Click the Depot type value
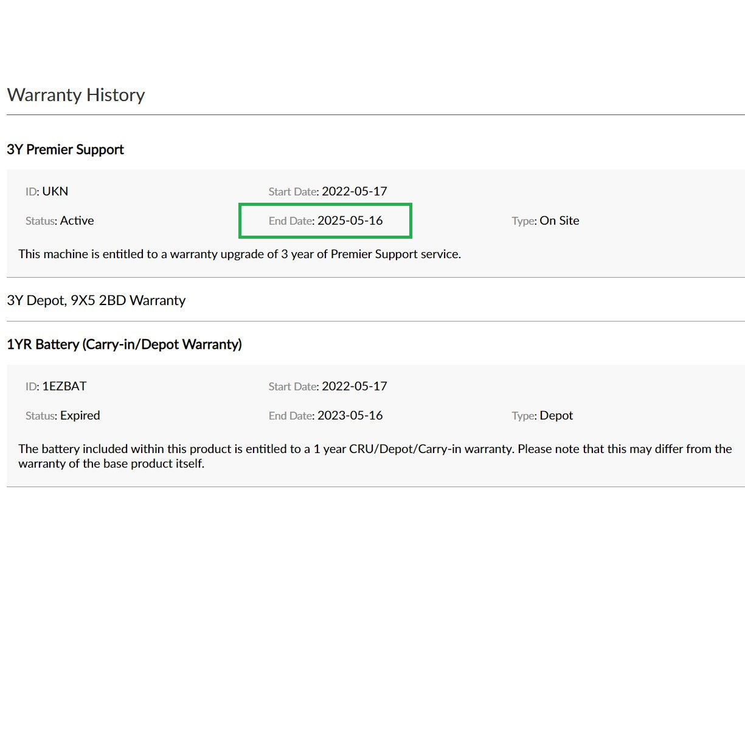This screenshot has width=745, height=735. (x=556, y=416)
